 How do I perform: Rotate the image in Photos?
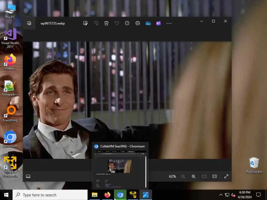(x=96, y=23)
